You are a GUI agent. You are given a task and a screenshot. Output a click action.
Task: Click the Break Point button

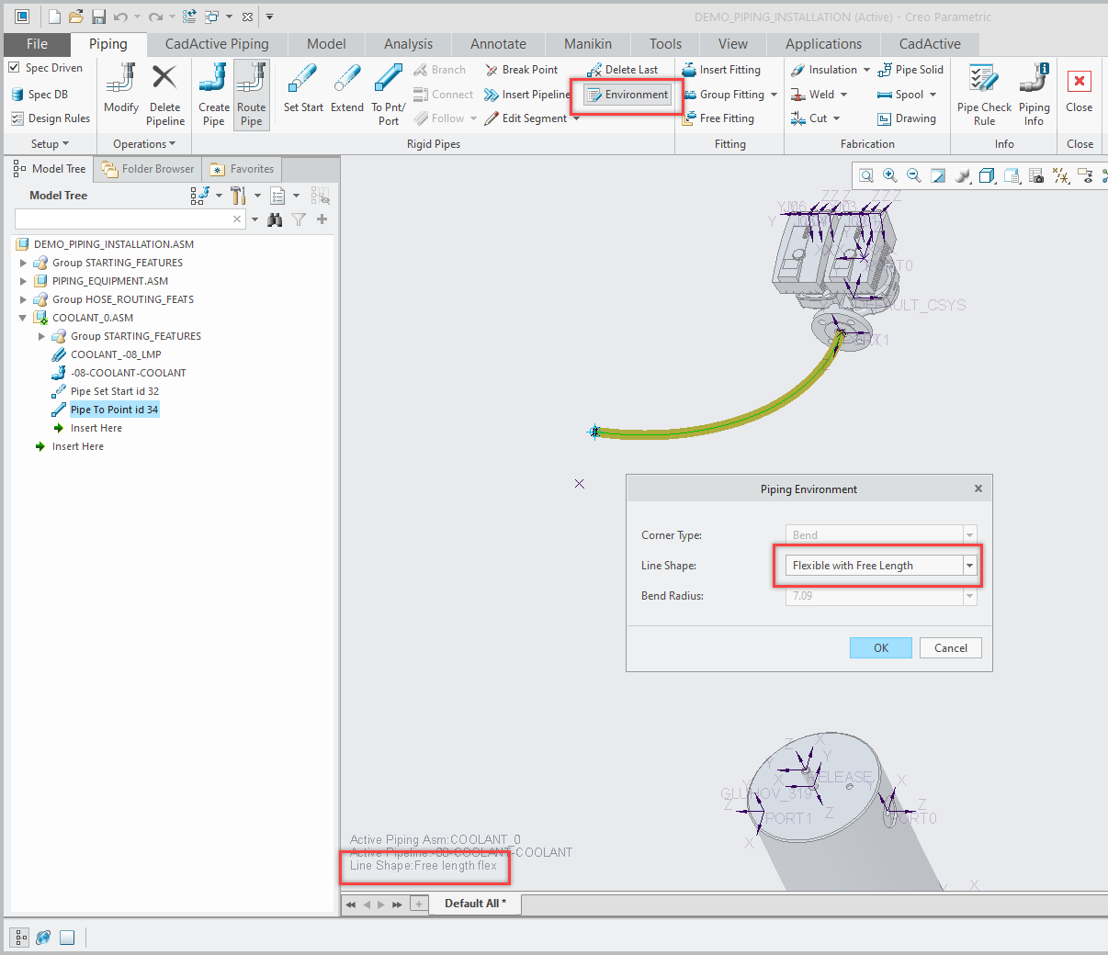tap(521, 70)
